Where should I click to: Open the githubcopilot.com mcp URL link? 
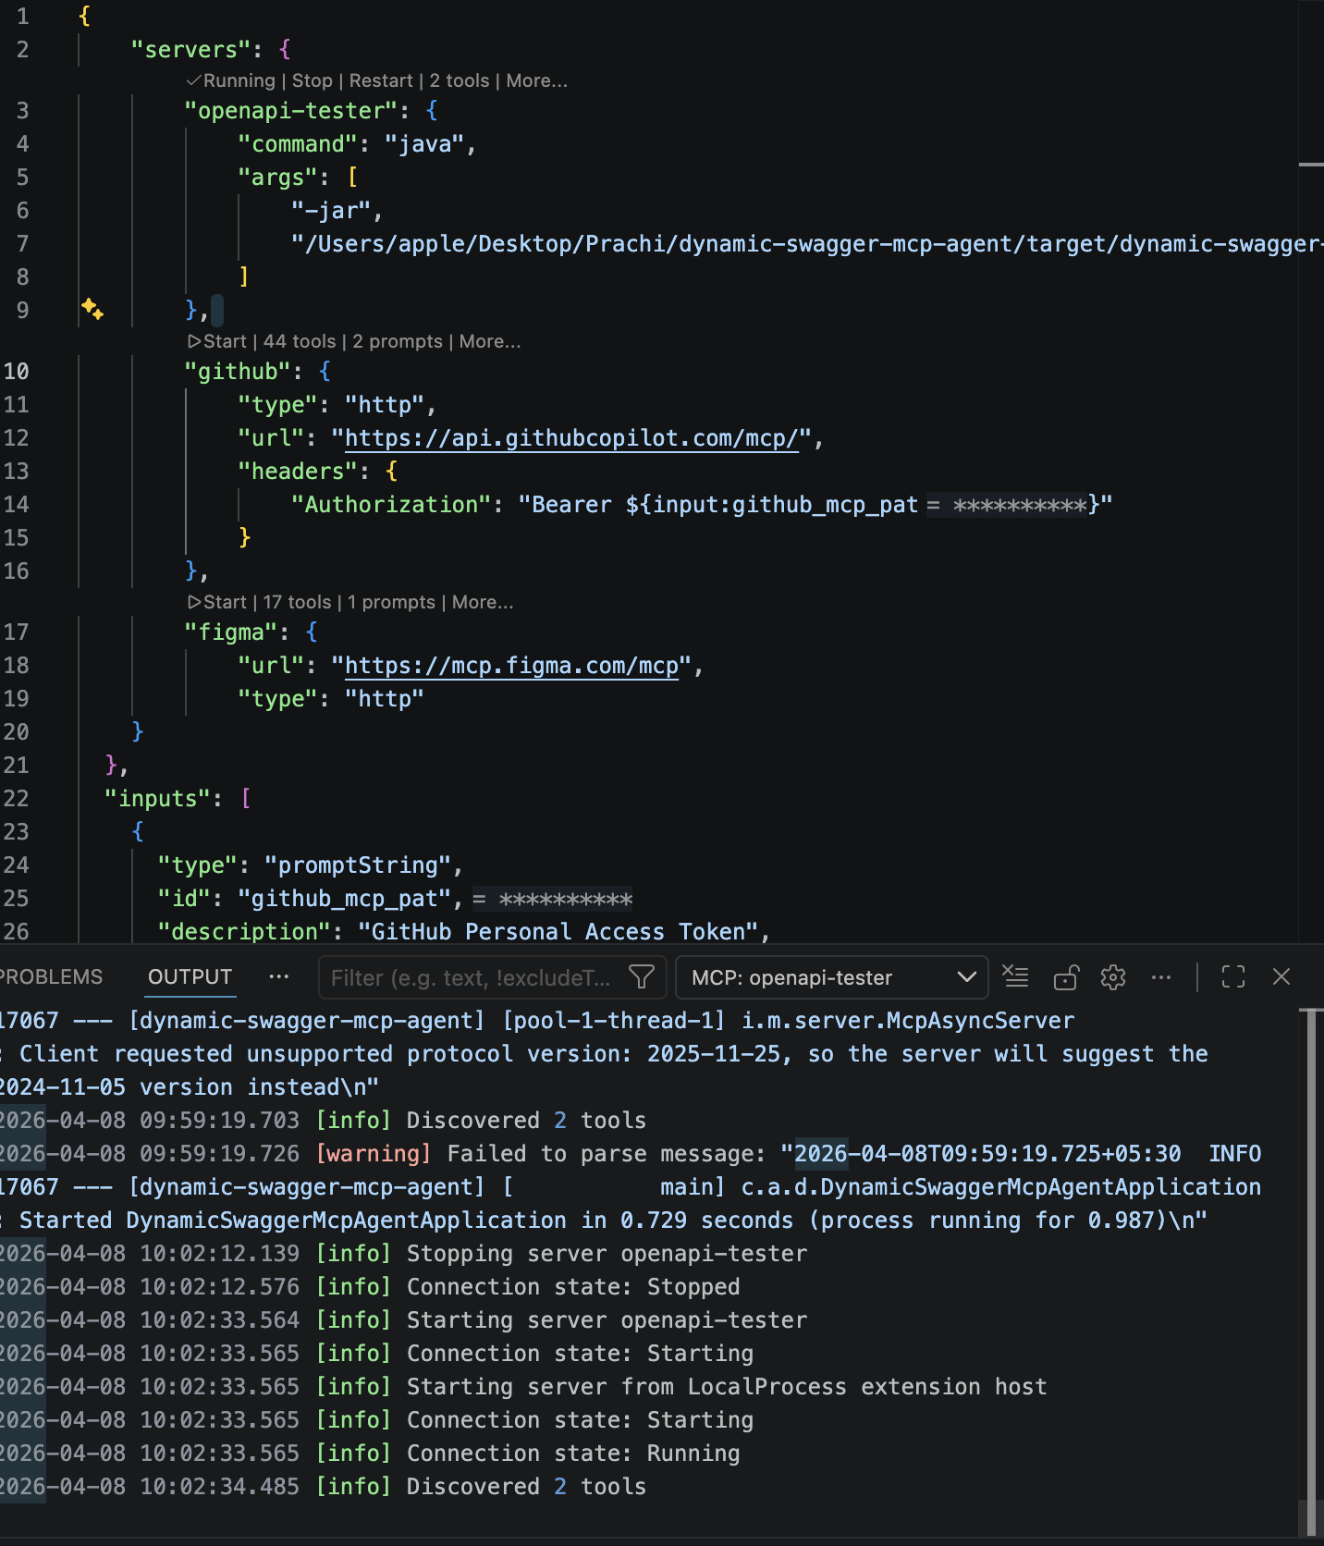(x=570, y=437)
